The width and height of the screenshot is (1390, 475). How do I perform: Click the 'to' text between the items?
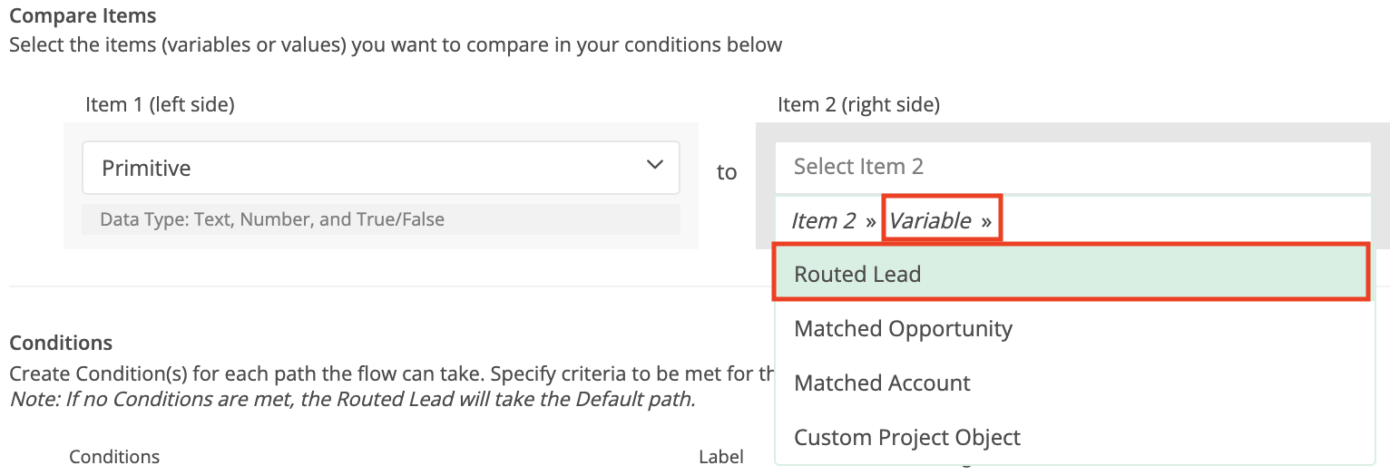click(x=727, y=172)
